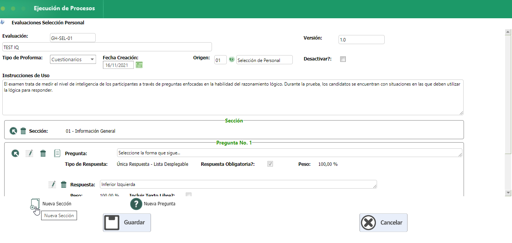Click the Nueva Sección label
The image size is (512, 243).
pyautogui.click(x=57, y=204)
